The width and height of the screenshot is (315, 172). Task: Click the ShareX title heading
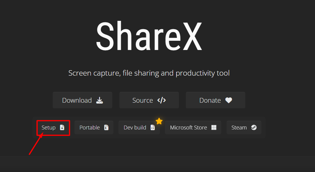pyautogui.click(x=149, y=36)
